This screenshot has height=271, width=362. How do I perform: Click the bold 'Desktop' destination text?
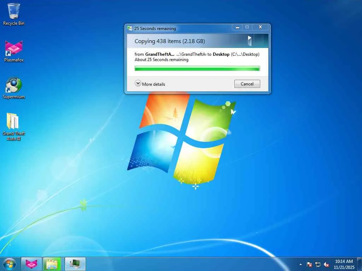(x=221, y=54)
